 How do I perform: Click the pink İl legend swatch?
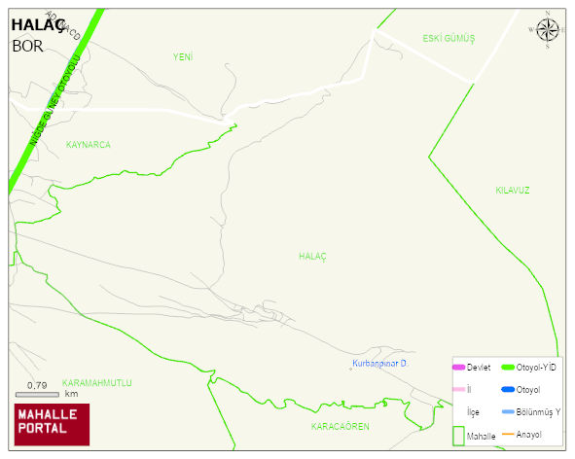[x=459, y=389]
